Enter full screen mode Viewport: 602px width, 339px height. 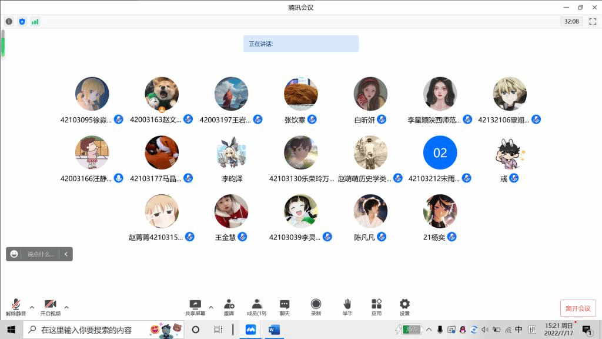point(593,22)
